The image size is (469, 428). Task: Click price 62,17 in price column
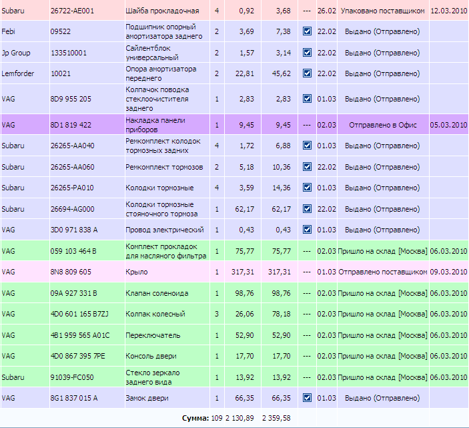(244, 209)
